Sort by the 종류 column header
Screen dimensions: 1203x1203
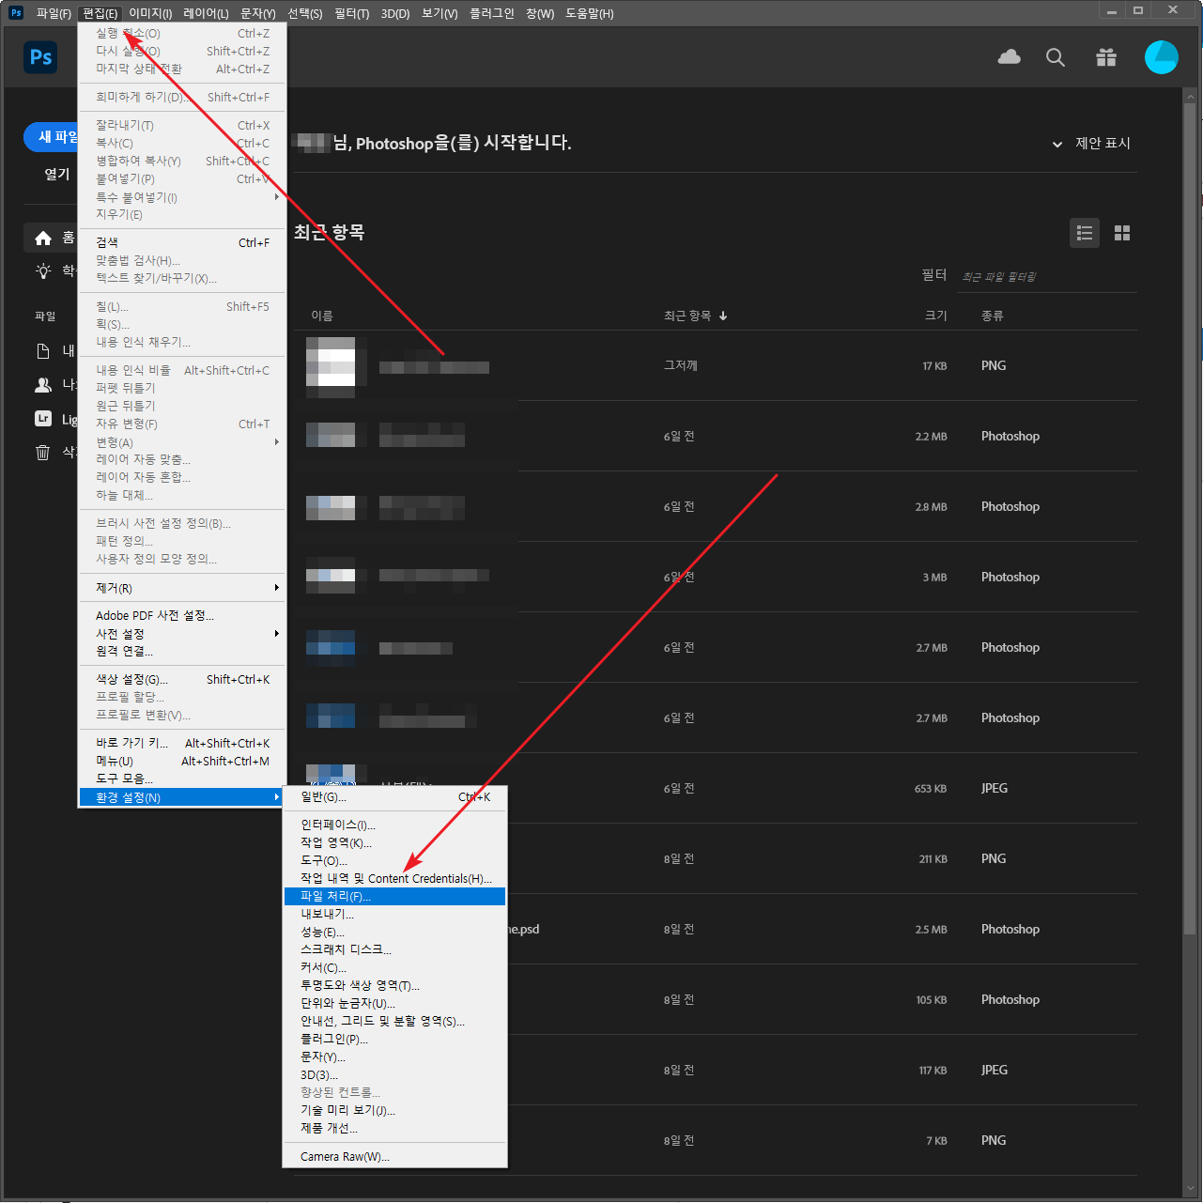pyautogui.click(x=993, y=316)
